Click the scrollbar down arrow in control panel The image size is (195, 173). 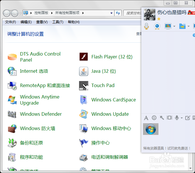[x=190, y=168]
